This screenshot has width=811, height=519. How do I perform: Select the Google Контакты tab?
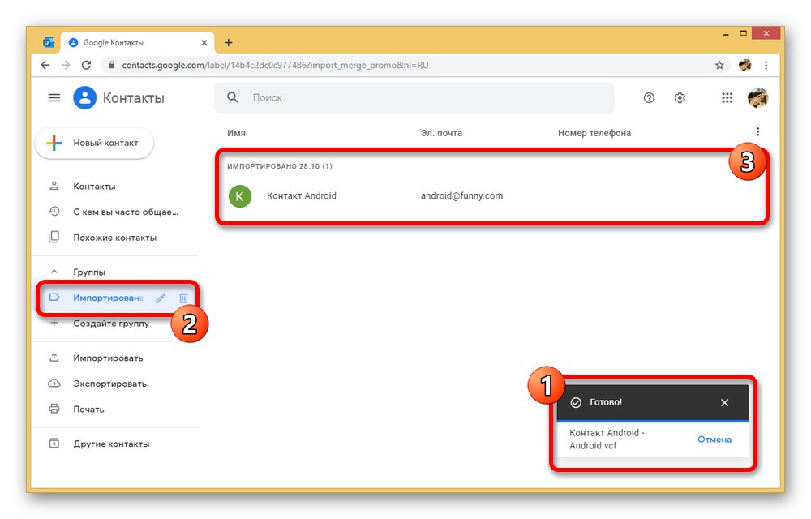(138, 42)
